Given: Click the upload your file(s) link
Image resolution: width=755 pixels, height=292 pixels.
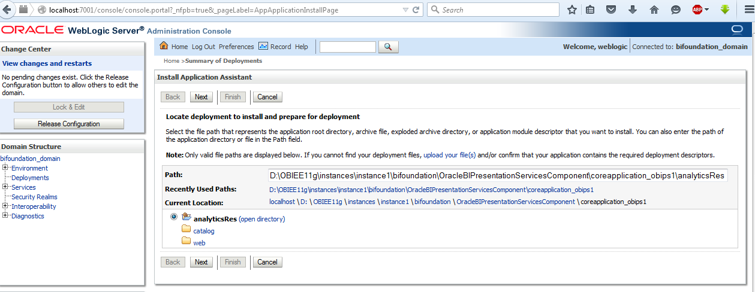Looking at the screenshot, I should (449, 155).
